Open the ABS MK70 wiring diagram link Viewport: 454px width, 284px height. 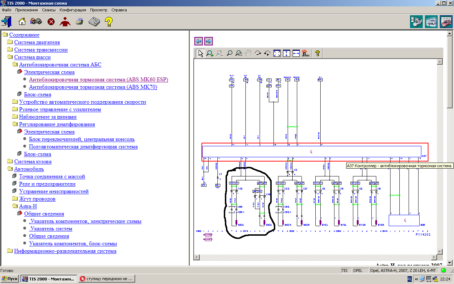93,87
